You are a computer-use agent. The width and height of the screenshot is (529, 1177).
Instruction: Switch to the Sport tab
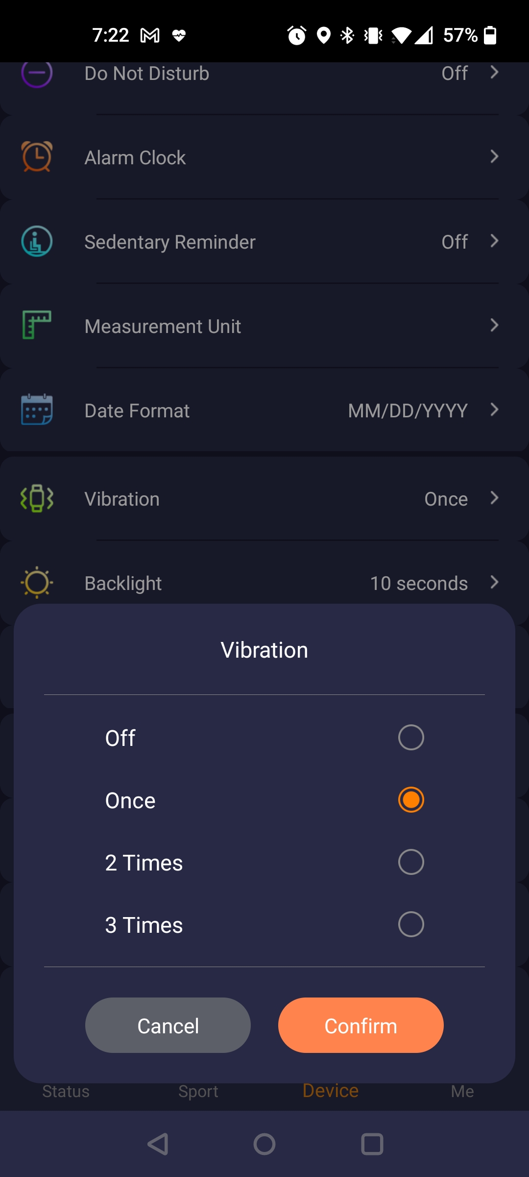[198, 1091]
